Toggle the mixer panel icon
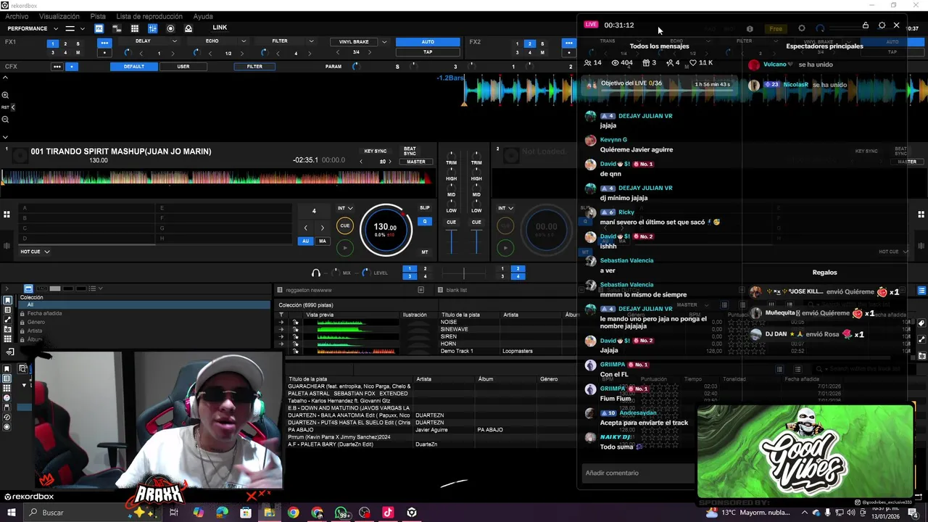The width and height of the screenshot is (928, 522). 152,28
